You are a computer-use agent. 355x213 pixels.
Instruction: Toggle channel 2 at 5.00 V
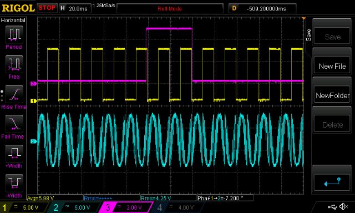coord(75,207)
